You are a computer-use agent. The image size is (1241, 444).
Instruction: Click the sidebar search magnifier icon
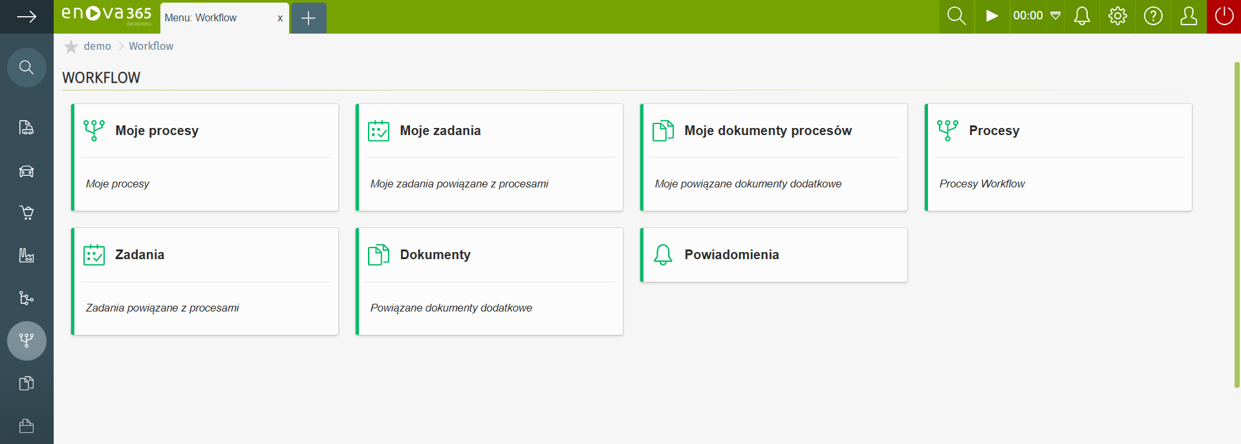click(x=27, y=67)
